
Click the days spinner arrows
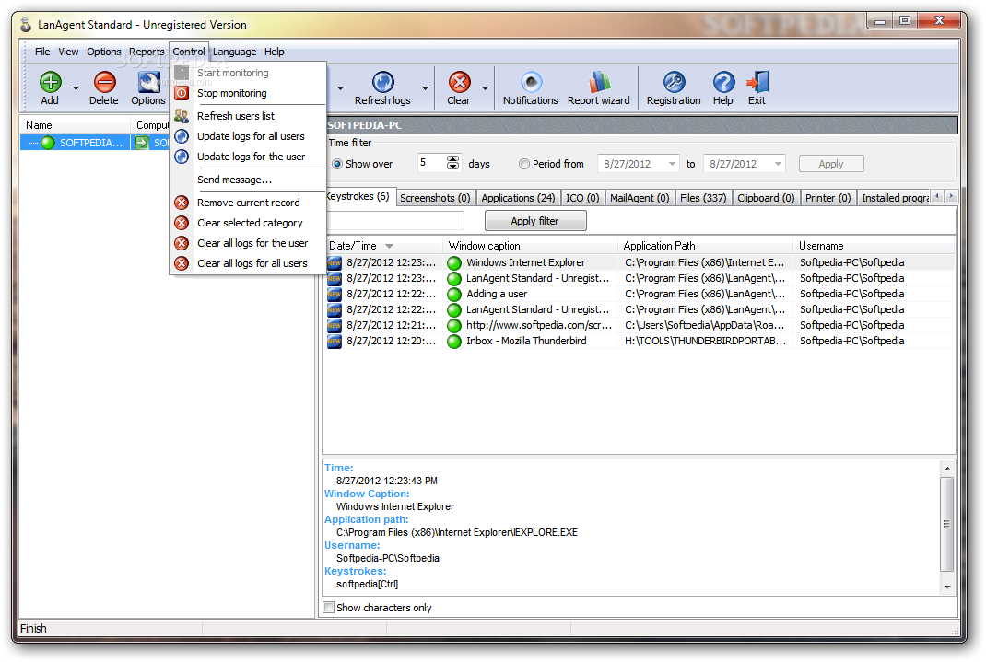tap(452, 163)
